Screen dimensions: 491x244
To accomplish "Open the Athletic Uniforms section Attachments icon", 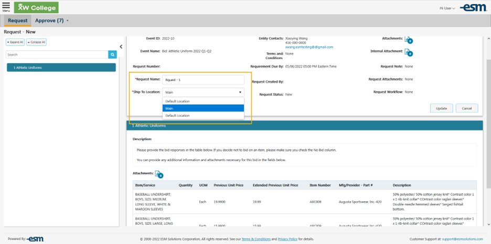I will [159, 174].
